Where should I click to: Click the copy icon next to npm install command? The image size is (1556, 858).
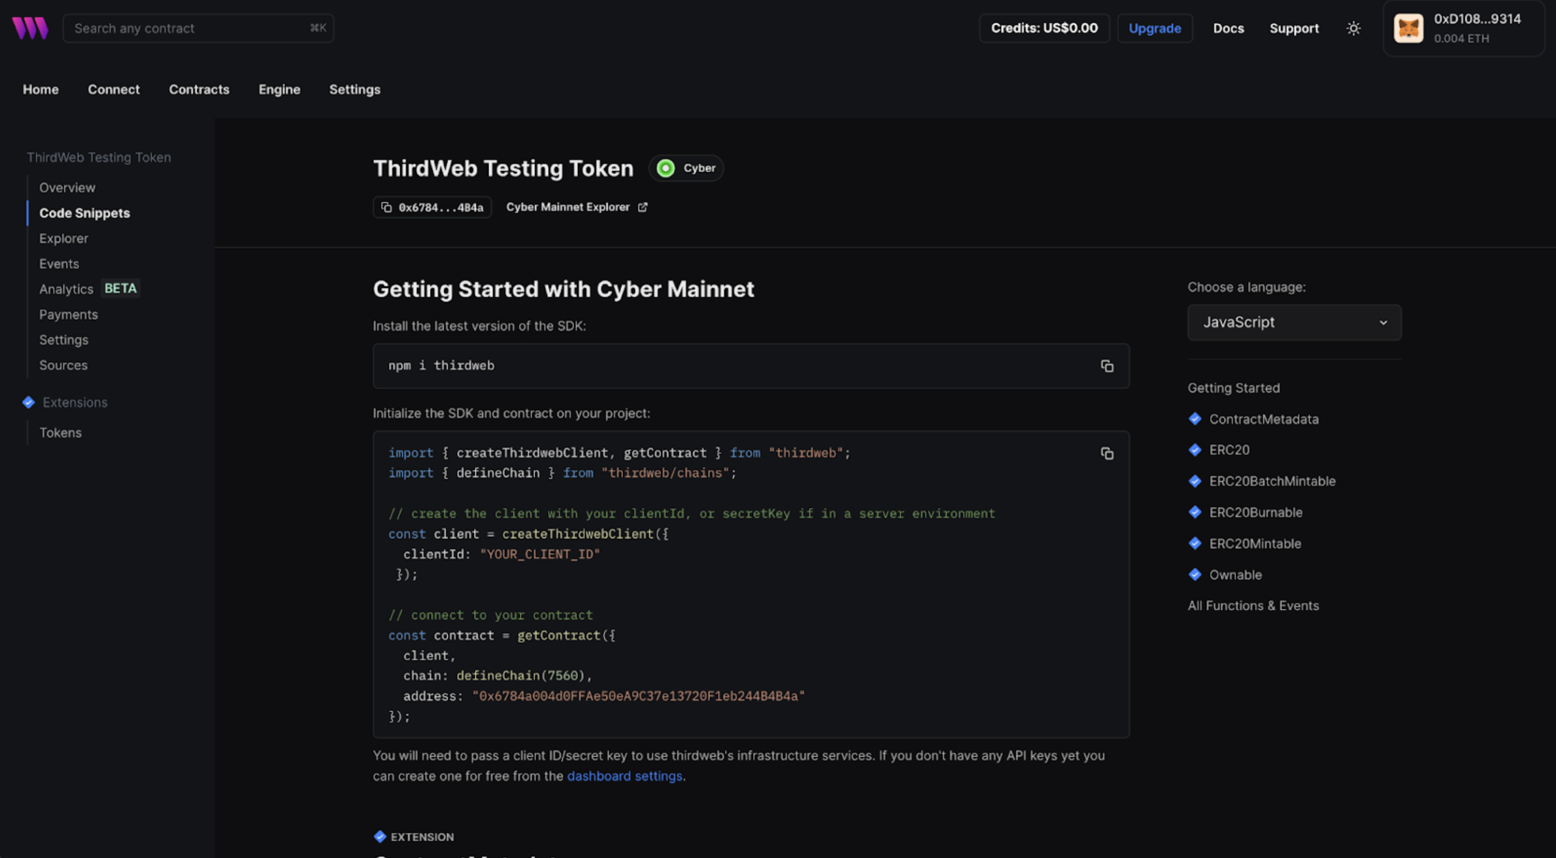[1107, 366]
